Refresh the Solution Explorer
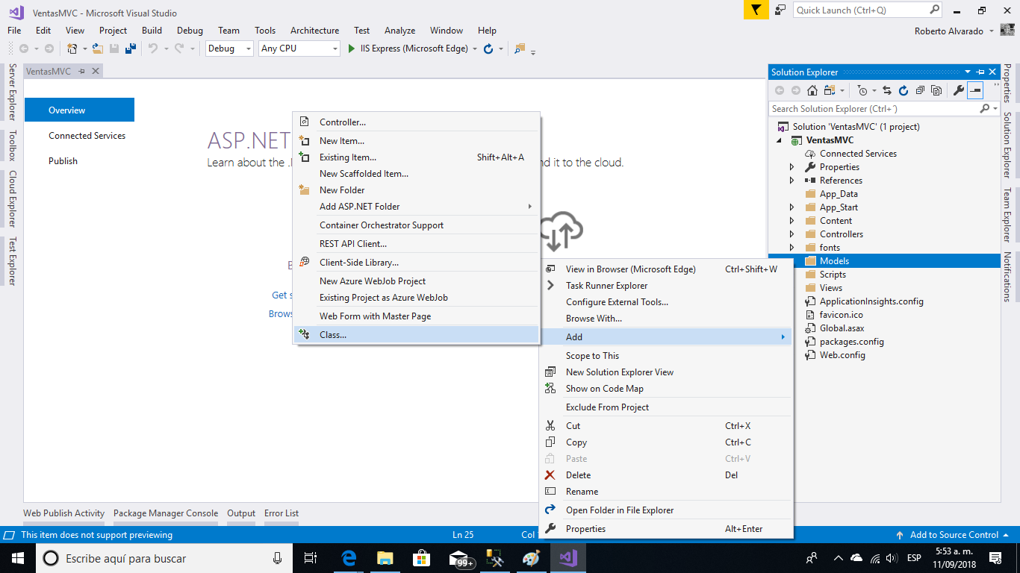This screenshot has width=1020, height=573. click(x=904, y=90)
